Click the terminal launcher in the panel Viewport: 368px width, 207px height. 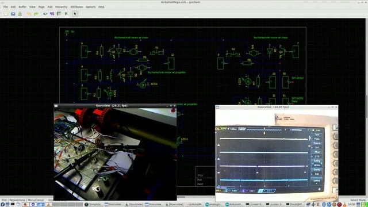point(13,205)
